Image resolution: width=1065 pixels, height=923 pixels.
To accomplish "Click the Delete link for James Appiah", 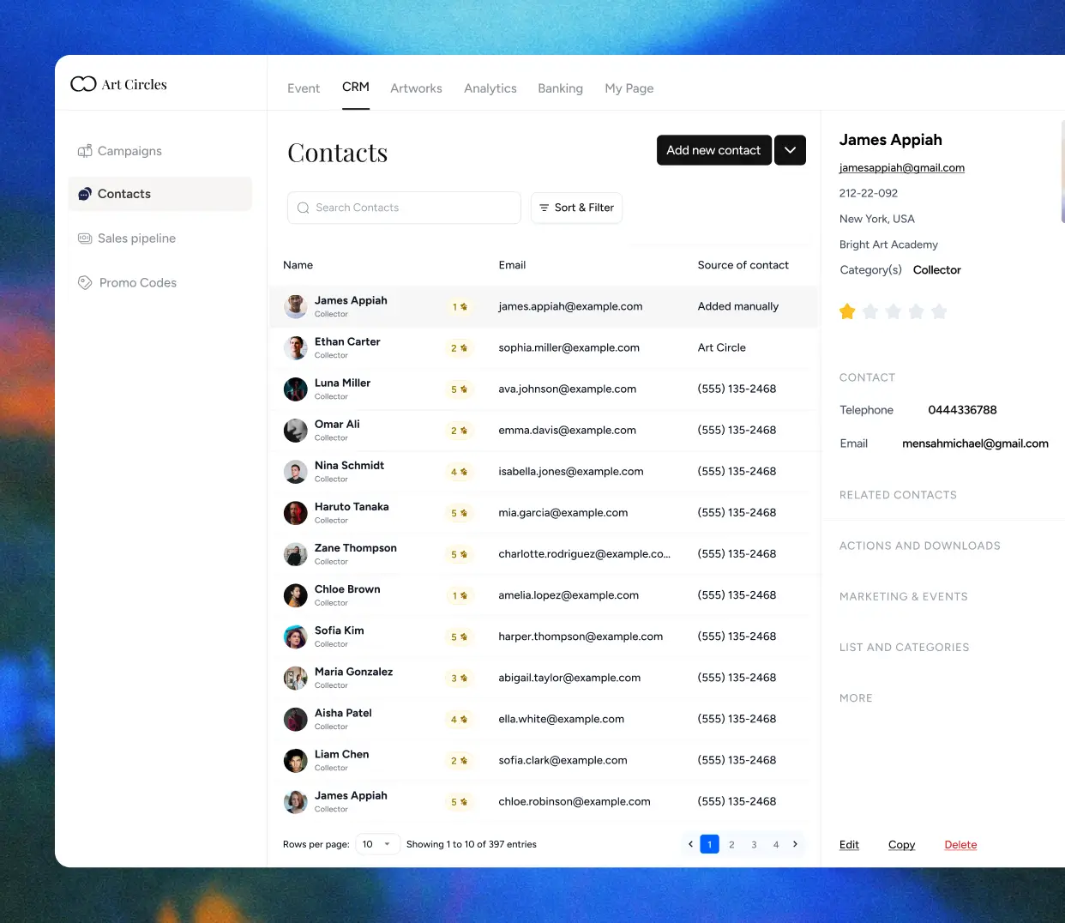I will pos(960,844).
